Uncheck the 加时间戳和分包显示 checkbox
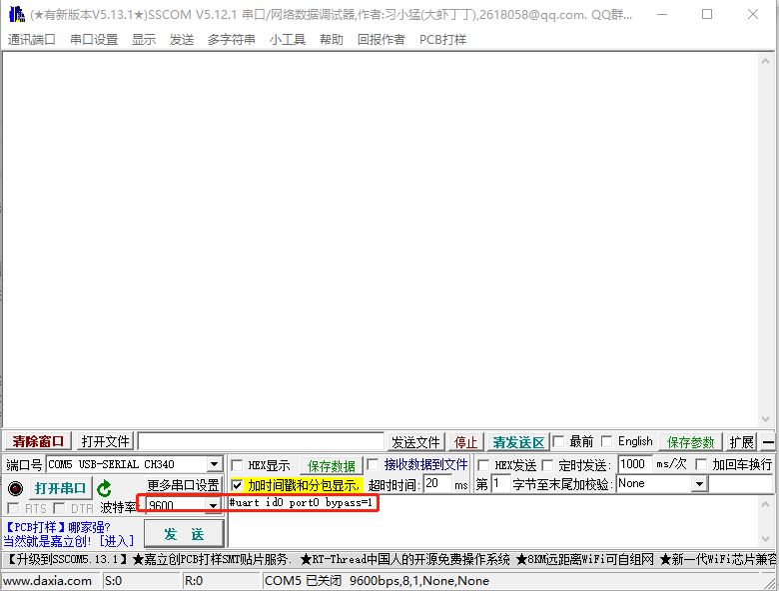This screenshot has height=591, width=779. pyautogui.click(x=237, y=484)
